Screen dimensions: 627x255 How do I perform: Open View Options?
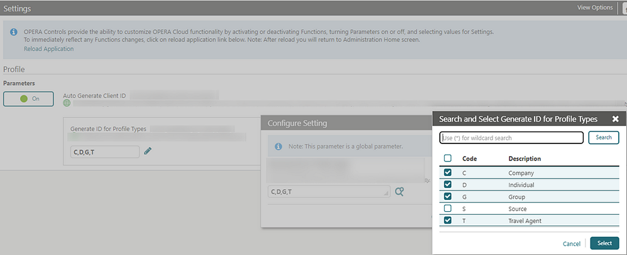pos(595,7)
